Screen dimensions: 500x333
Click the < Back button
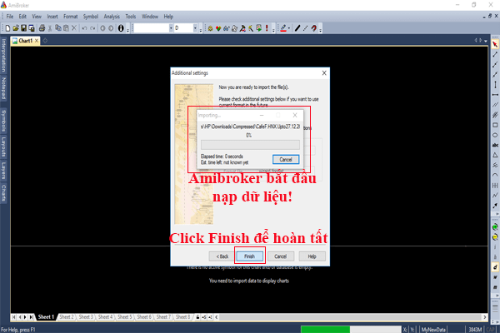pyautogui.click(x=222, y=256)
